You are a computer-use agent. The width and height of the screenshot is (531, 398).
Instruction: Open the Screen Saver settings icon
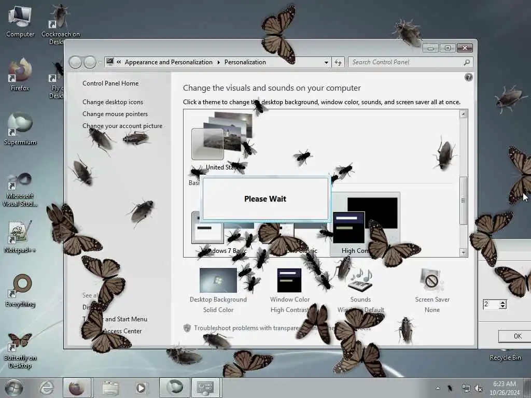tap(432, 280)
